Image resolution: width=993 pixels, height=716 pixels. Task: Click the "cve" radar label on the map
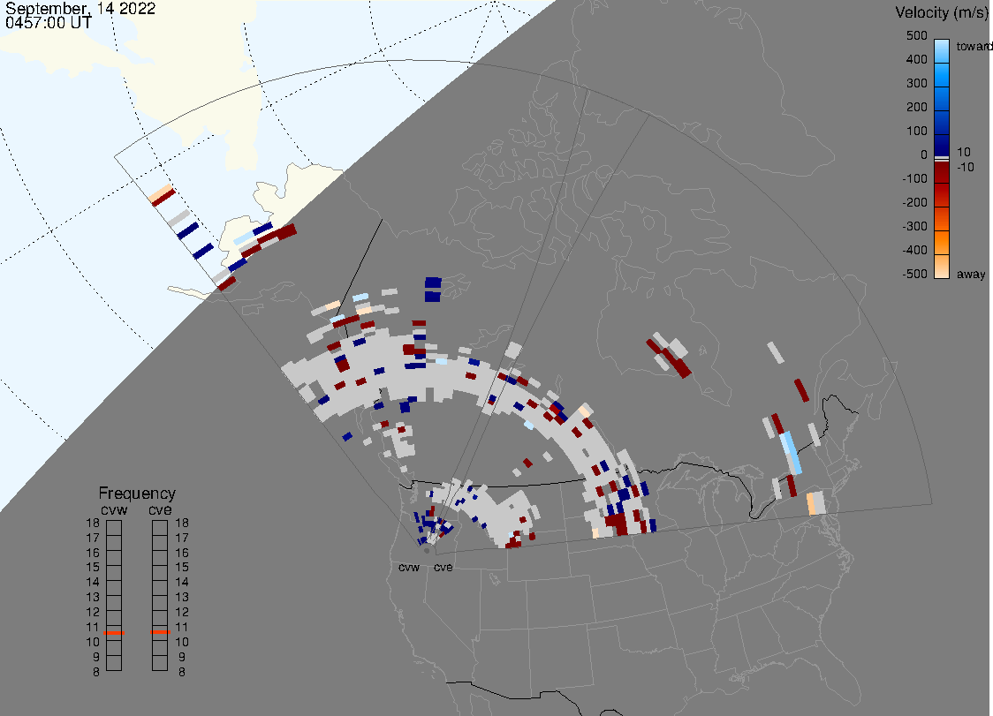point(443,567)
